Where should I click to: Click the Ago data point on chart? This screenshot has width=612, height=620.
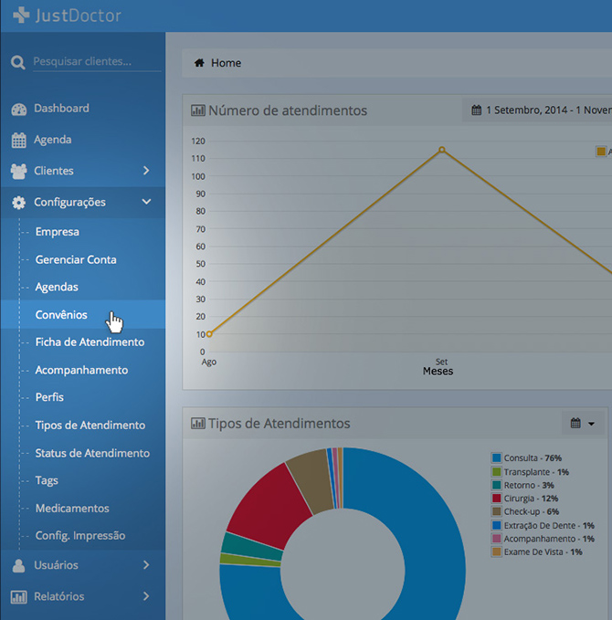click(x=209, y=334)
